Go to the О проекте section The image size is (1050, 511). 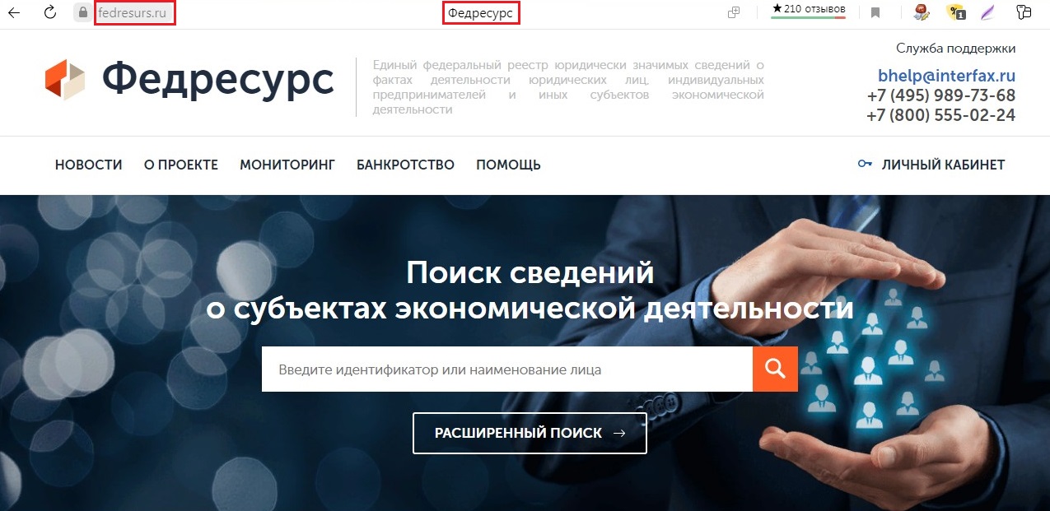pos(181,165)
